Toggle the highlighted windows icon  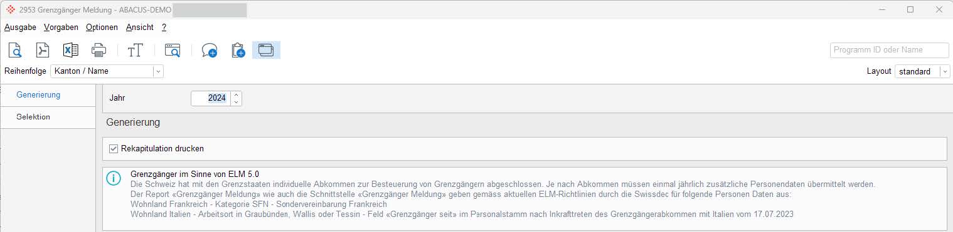pyautogui.click(x=266, y=50)
